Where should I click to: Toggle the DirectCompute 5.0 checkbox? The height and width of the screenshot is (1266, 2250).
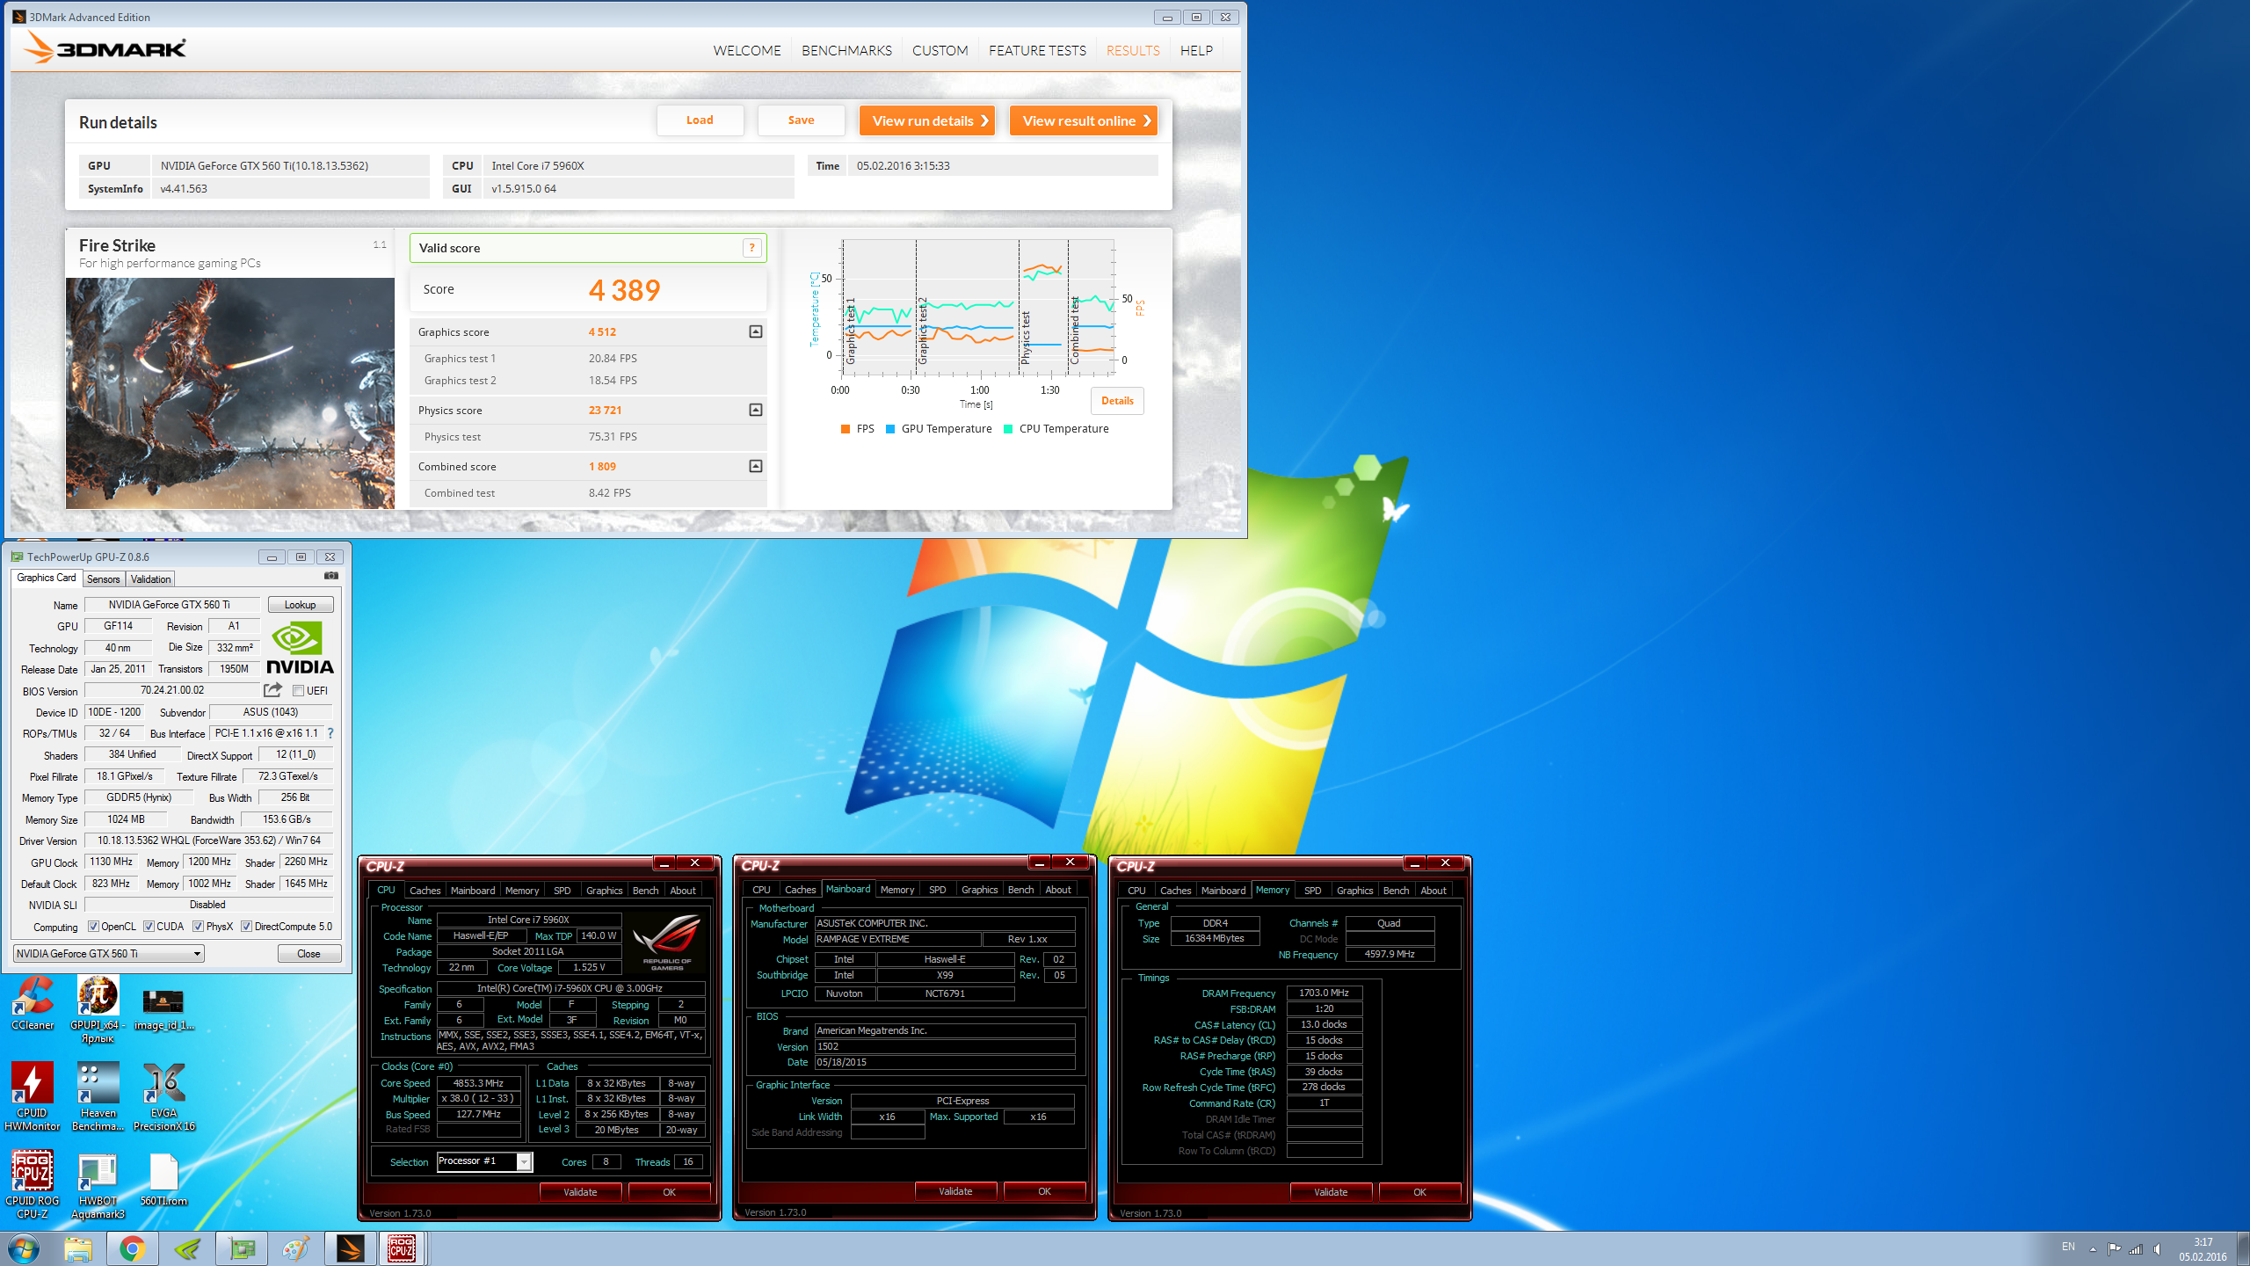tap(246, 926)
